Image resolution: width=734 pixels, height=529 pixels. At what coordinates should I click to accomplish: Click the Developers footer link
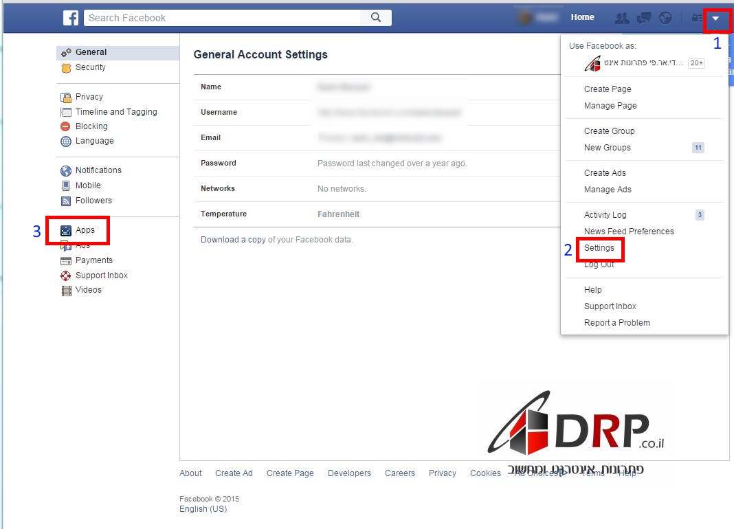point(349,473)
